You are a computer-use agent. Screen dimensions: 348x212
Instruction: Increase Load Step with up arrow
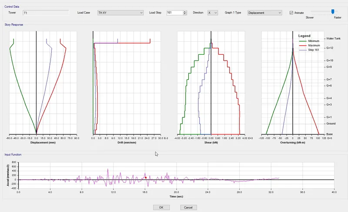[x=185, y=12]
